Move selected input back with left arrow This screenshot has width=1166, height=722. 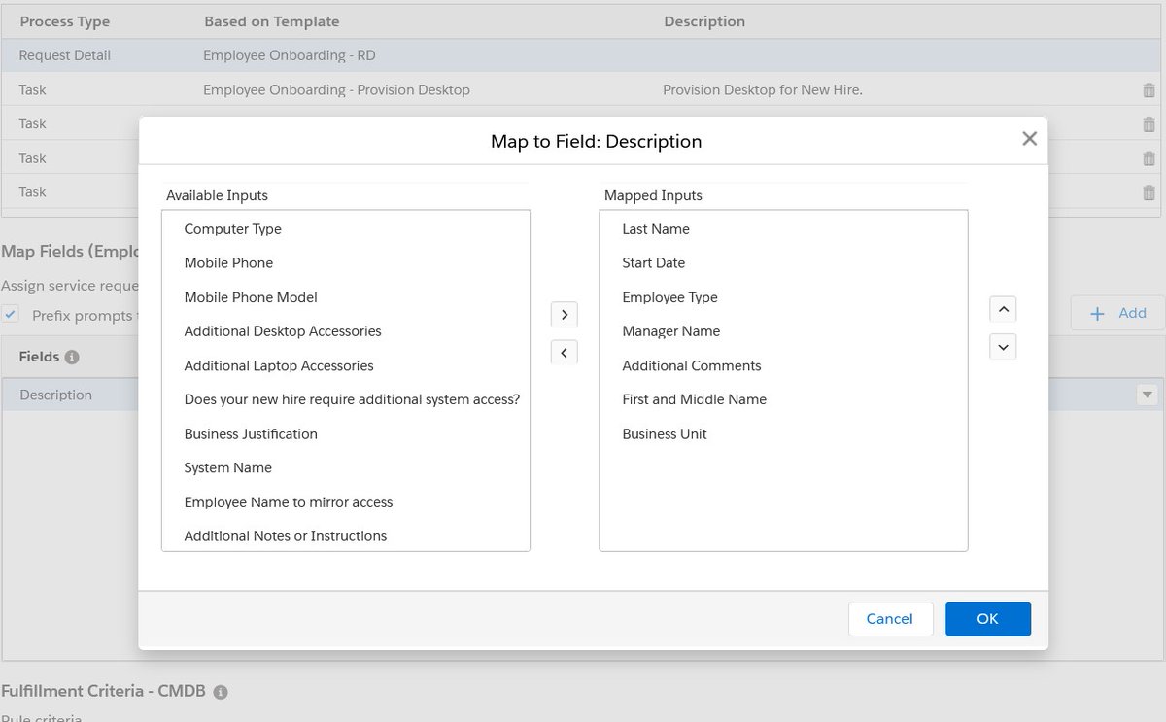(564, 353)
